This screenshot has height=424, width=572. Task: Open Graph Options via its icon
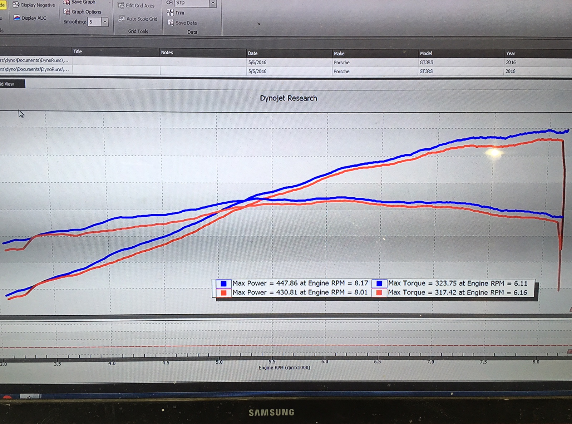[67, 12]
